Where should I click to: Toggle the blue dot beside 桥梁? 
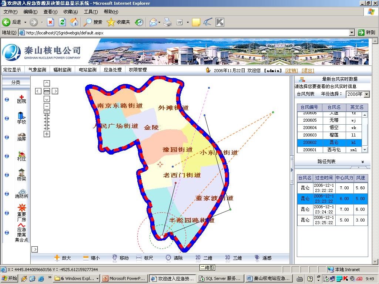7,175
